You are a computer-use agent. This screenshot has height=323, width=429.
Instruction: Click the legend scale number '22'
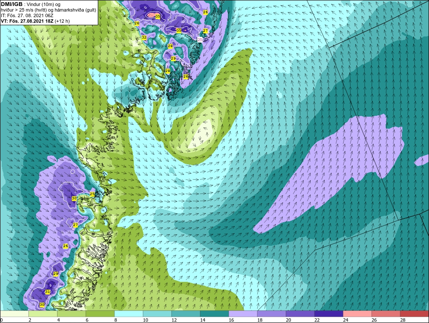[317, 320]
